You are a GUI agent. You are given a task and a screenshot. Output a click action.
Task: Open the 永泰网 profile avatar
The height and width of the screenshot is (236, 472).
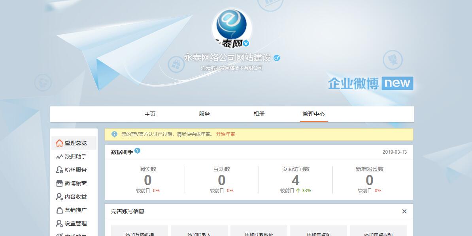(x=232, y=28)
